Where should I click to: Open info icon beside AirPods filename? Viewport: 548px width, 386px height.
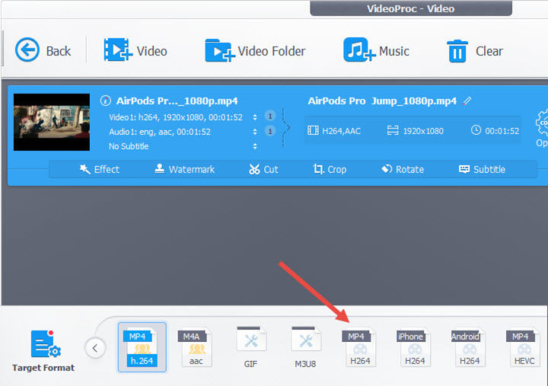coord(106,101)
